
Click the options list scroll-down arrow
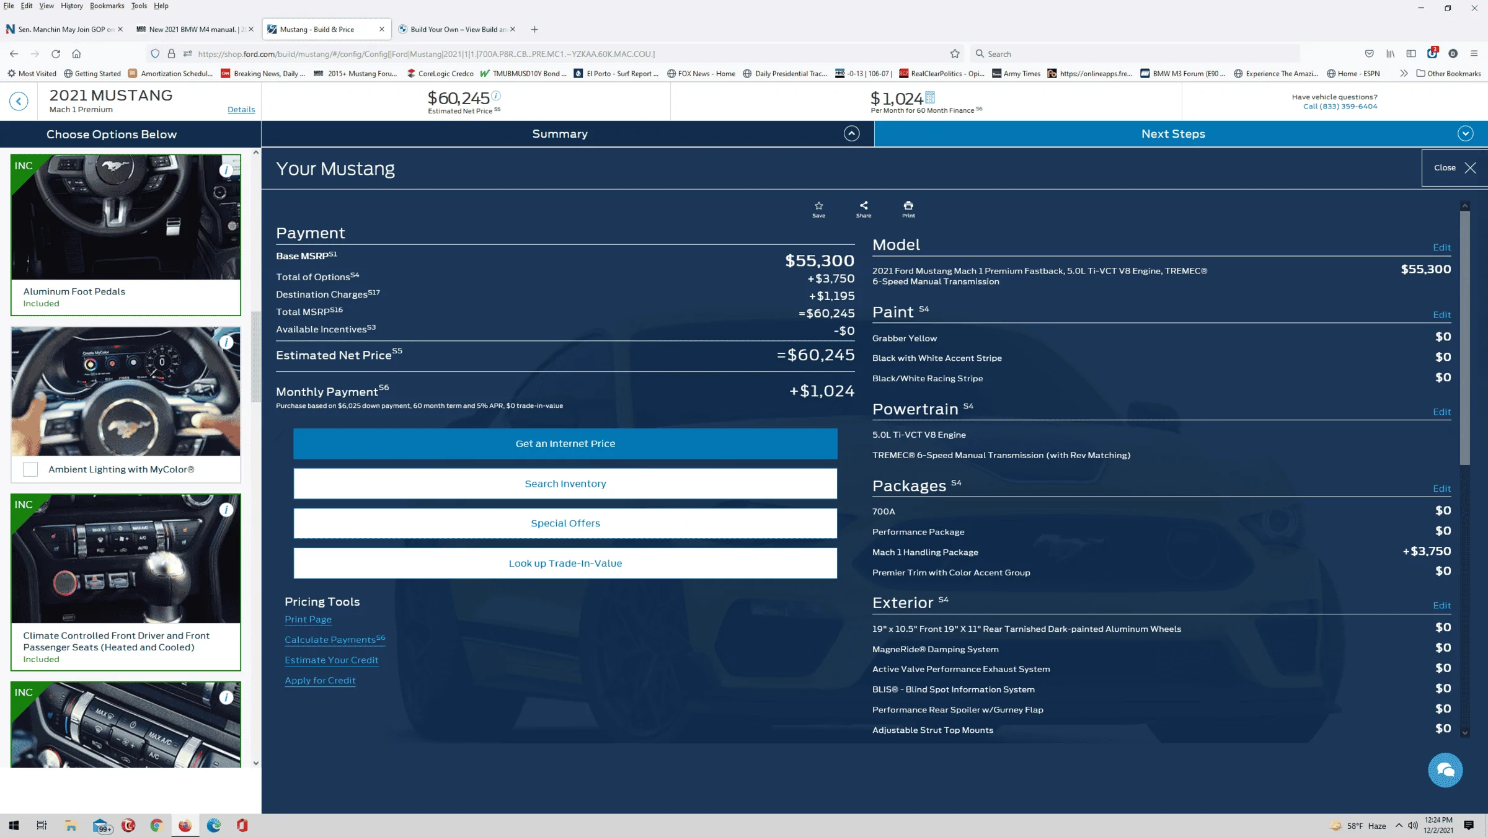click(x=256, y=763)
